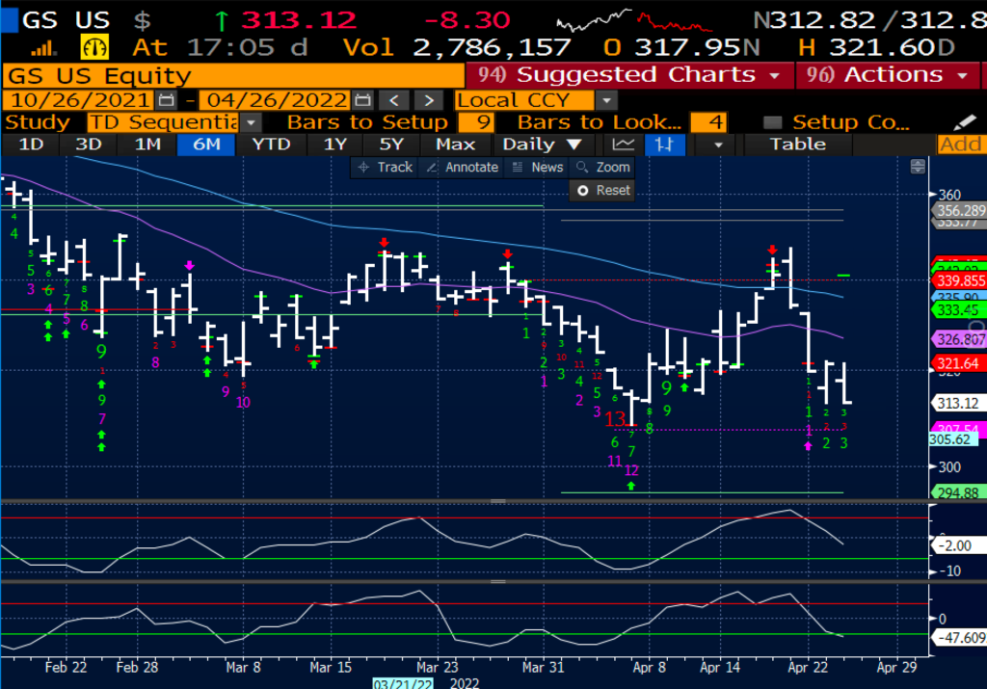Click the 326.807 purple price label
The height and width of the screenshot is (689, 987).
tap(959, 340)
